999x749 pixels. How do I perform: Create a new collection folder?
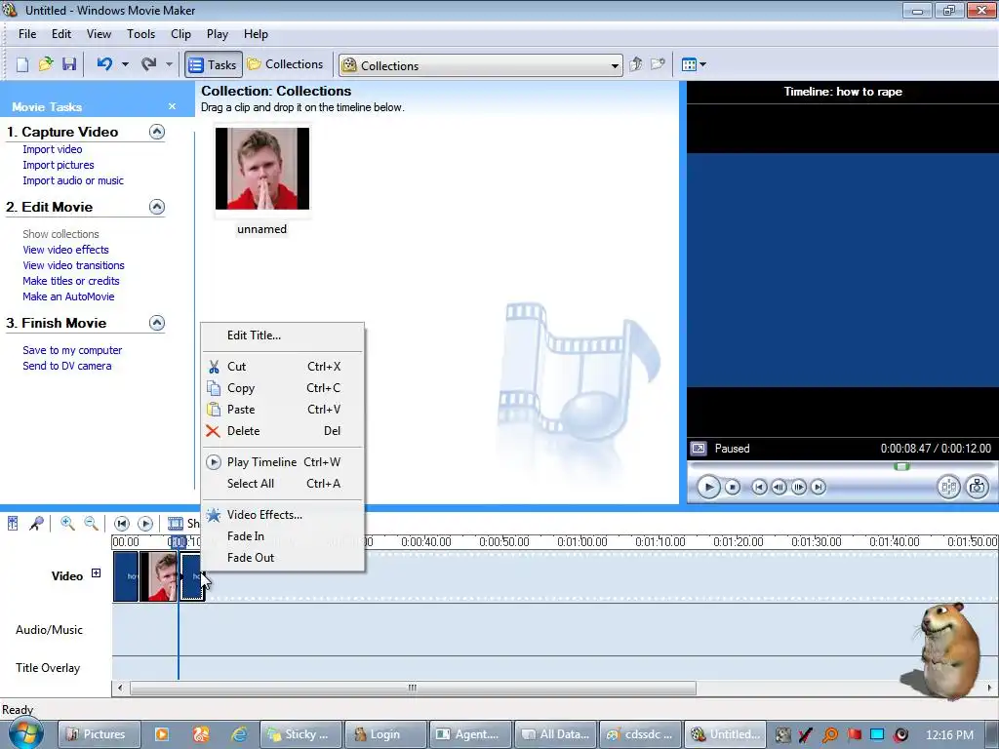pos(659,64)
